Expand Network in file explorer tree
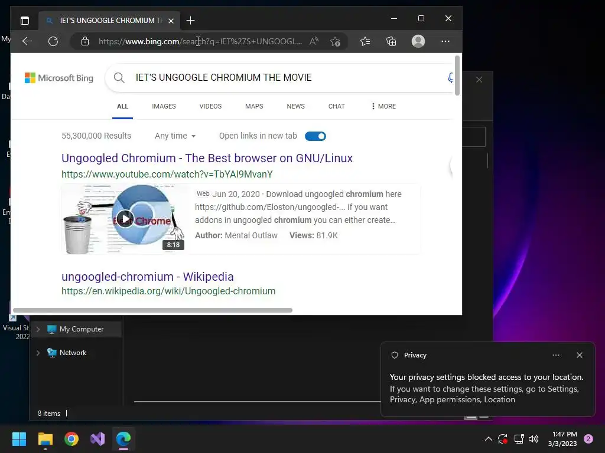Screen dimensions: 605x453 (38, 353)
